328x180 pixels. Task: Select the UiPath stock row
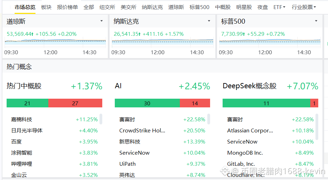click(x=162, y=164)
